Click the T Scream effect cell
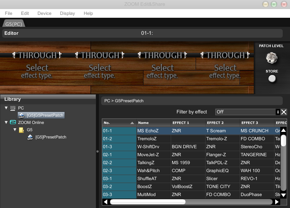 pos(222,131)
